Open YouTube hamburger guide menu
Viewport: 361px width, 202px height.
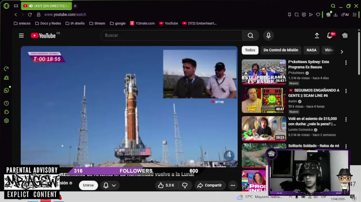[21, 35]
